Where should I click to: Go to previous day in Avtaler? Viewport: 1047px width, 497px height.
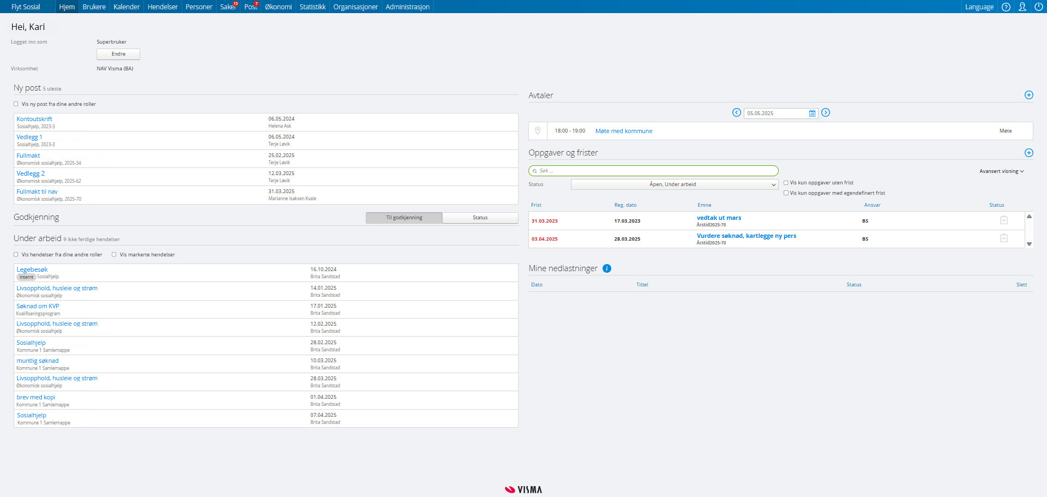coord(736,112)
